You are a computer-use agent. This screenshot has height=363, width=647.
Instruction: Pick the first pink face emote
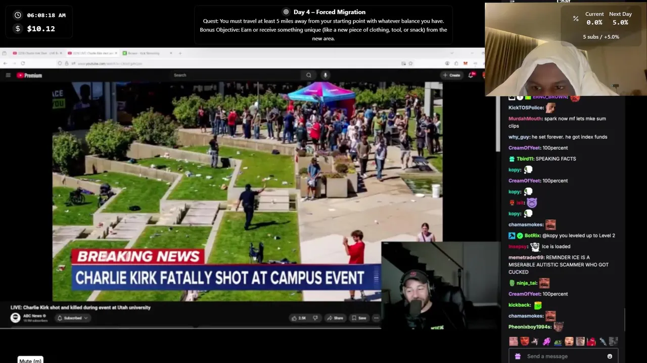pos(514,342)
